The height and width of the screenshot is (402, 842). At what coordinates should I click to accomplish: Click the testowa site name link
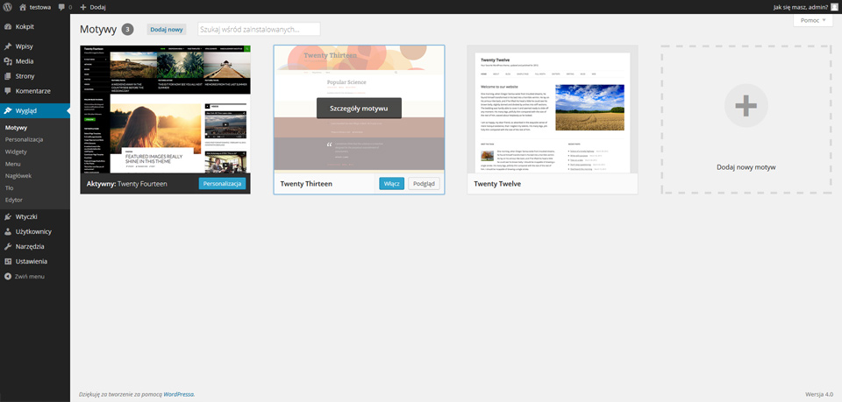point(40,7)
